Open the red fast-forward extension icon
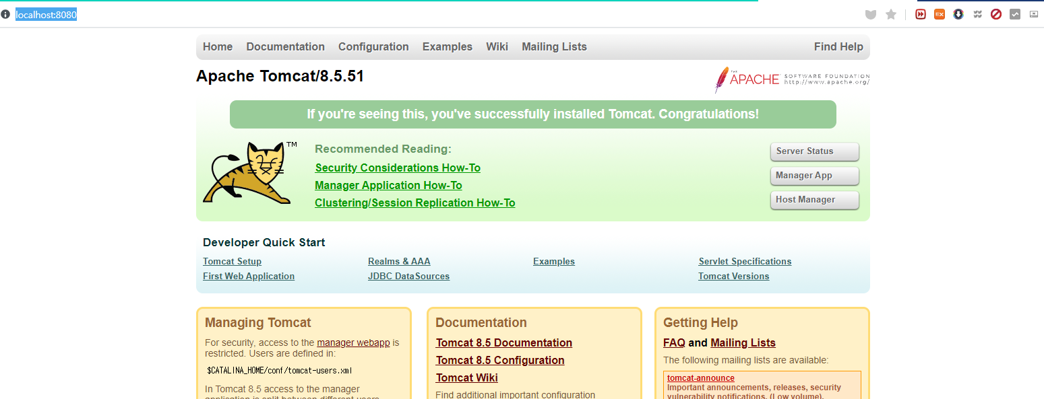 921,14
